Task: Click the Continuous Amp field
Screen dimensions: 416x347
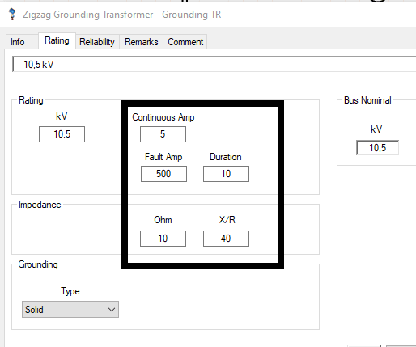Action: (x=163, y=134)
